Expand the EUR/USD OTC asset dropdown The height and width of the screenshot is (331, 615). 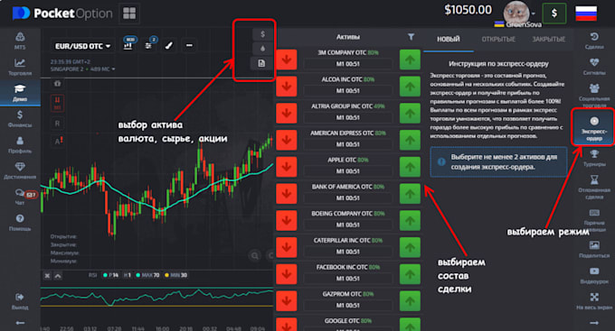(82, 46)
